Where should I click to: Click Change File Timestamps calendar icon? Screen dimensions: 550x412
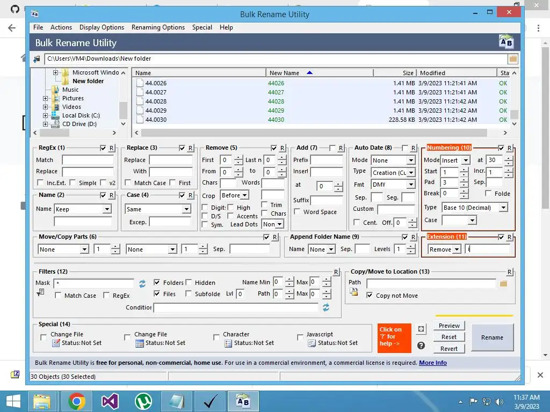tap(140, 343)
